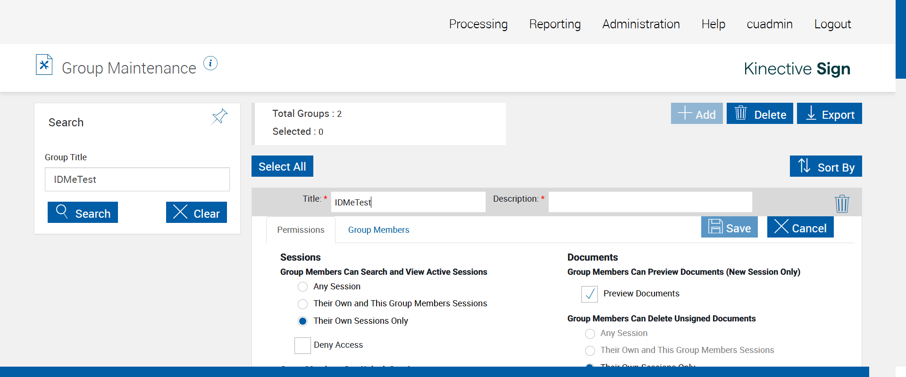Export the groups list
This screenshot has width=906, height=377.
tap(829, 114)
